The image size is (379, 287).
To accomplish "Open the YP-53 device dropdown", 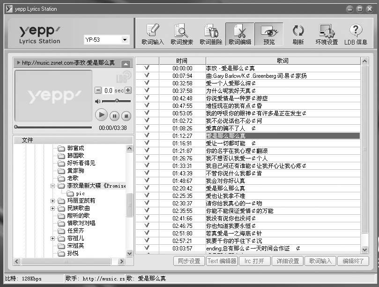I will (x=125, y=40).
